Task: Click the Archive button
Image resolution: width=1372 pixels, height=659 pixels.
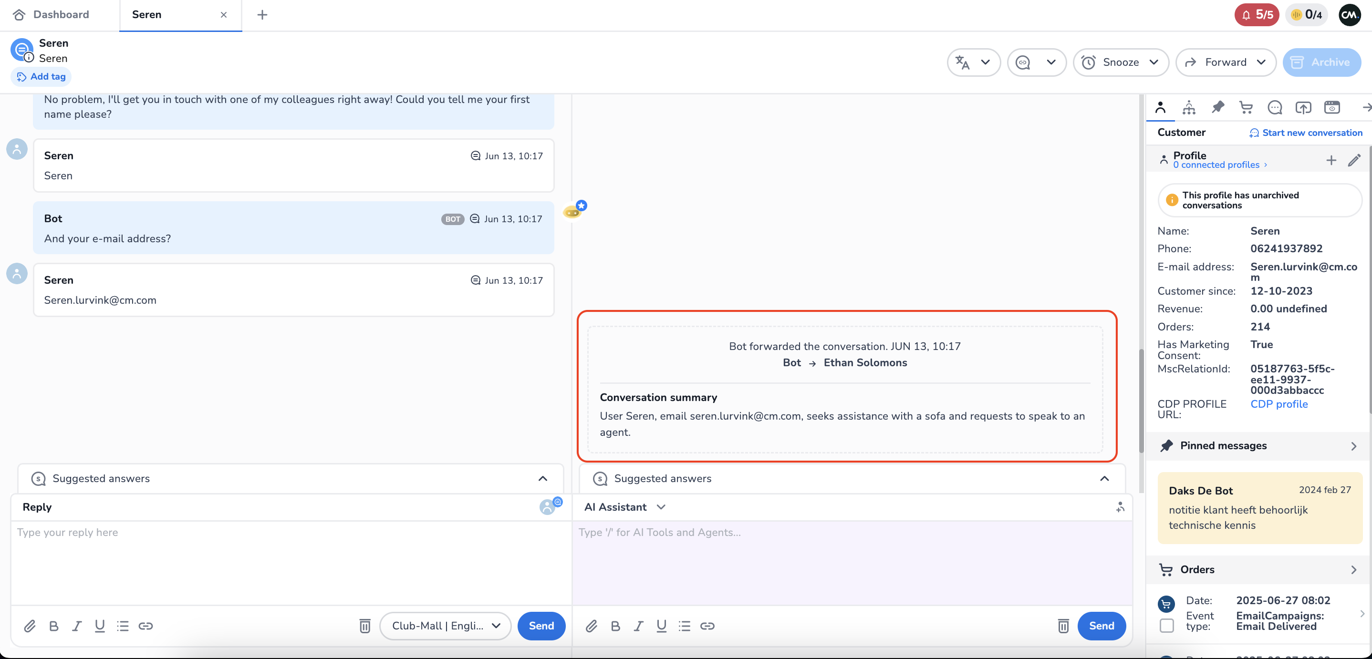Action: click(x=1321, y=62)
